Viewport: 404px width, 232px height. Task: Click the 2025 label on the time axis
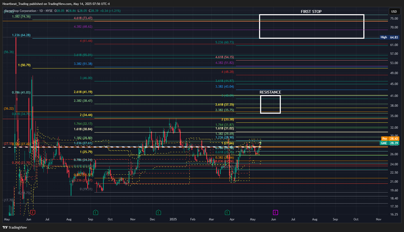tap(173, 219)
